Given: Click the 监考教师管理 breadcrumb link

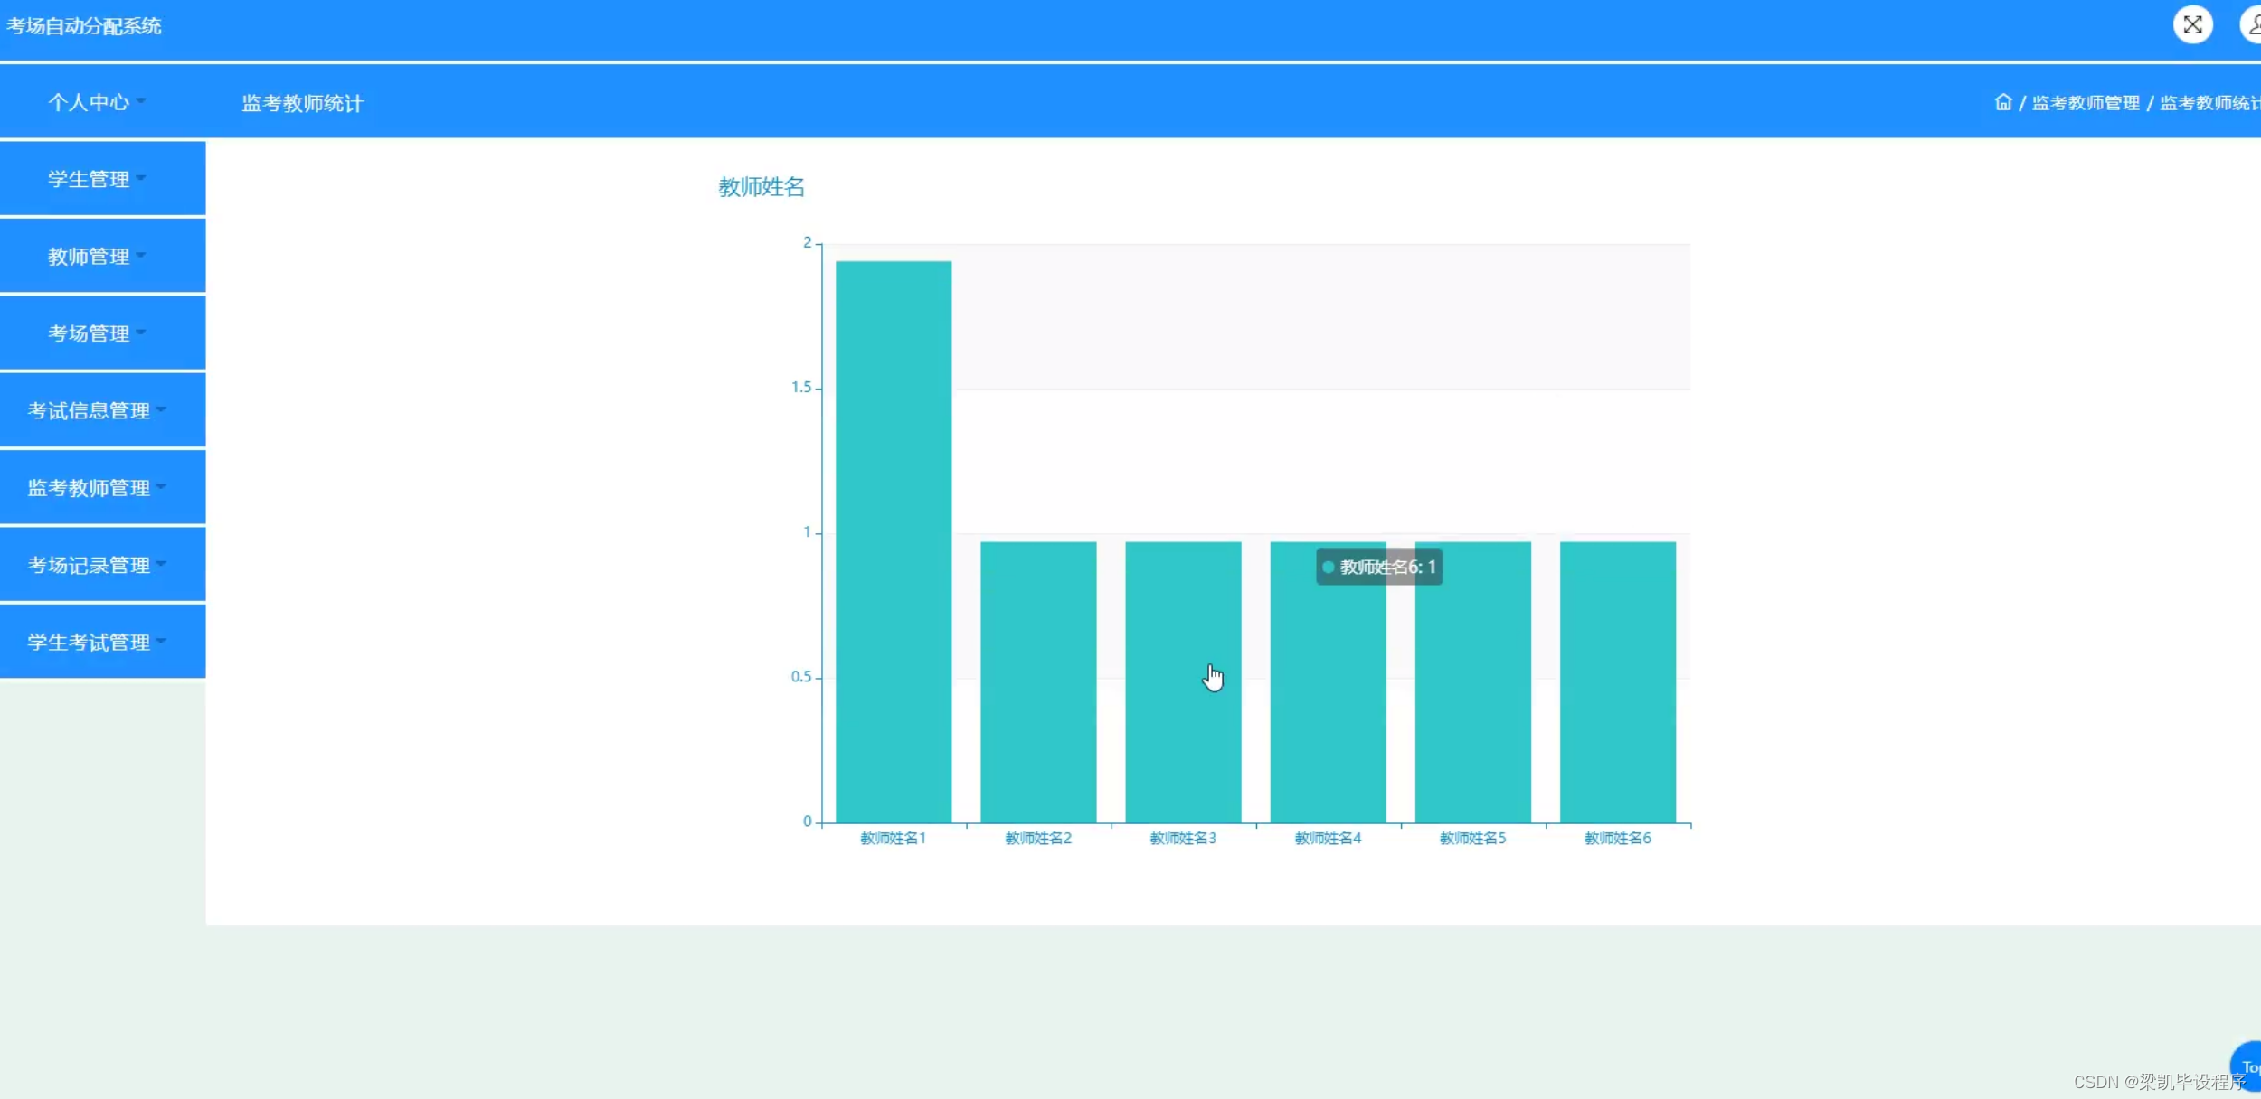Looking at the screenshot, I should tap(2085, 103).
